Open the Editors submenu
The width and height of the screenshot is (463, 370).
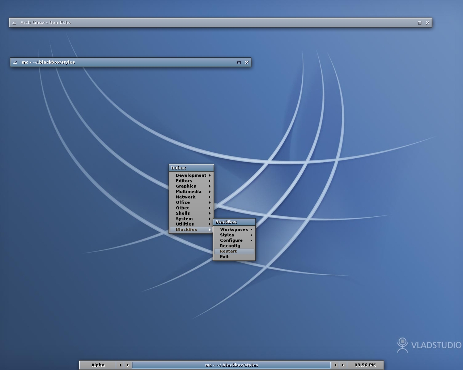(x=191, y=181)
